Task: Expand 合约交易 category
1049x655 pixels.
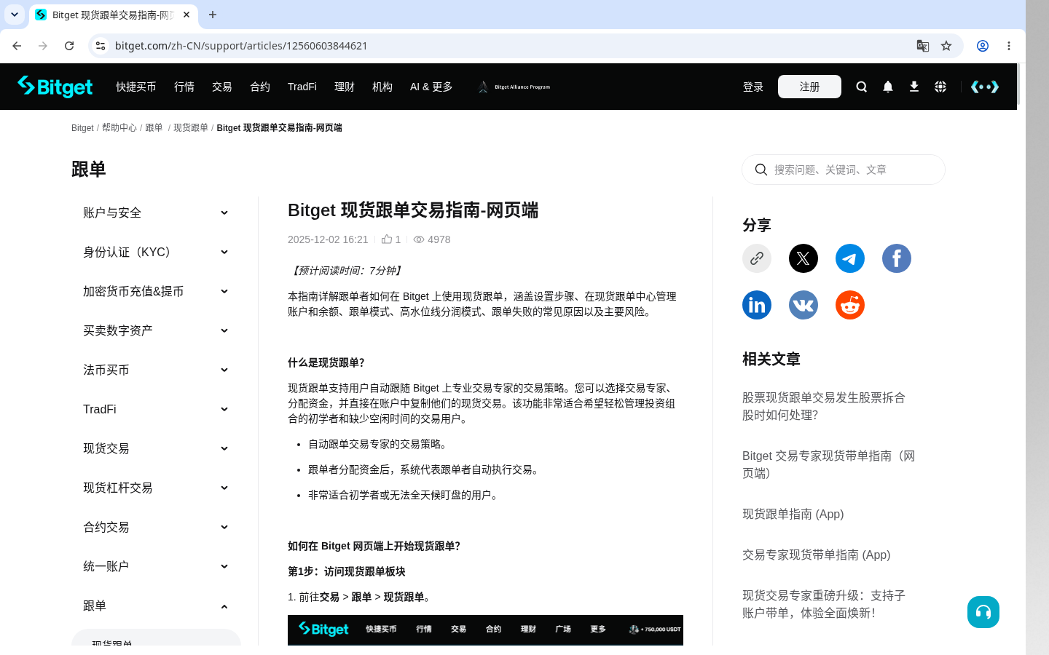Action: pyautogui.click(x=156, y=527)
